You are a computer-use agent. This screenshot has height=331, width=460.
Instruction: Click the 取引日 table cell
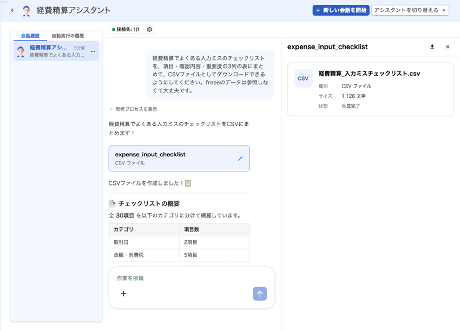click(144, 242)
